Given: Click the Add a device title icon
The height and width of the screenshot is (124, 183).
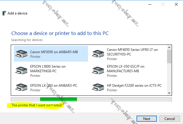Looking at the screenshot, I should point(4,13).
